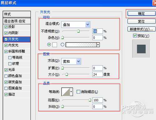This screenshot has width=156, height=120.
Task: Toggle the 预览(V) checkbox
Action: [135, 36]
